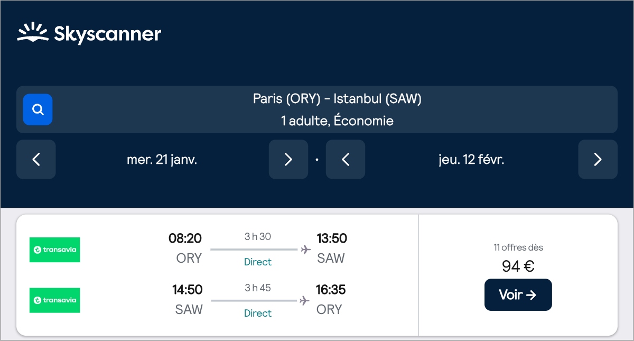The image size is (634, 341).
Task: Click the 1 adulte, Économie text
Action: pos(337,121)
